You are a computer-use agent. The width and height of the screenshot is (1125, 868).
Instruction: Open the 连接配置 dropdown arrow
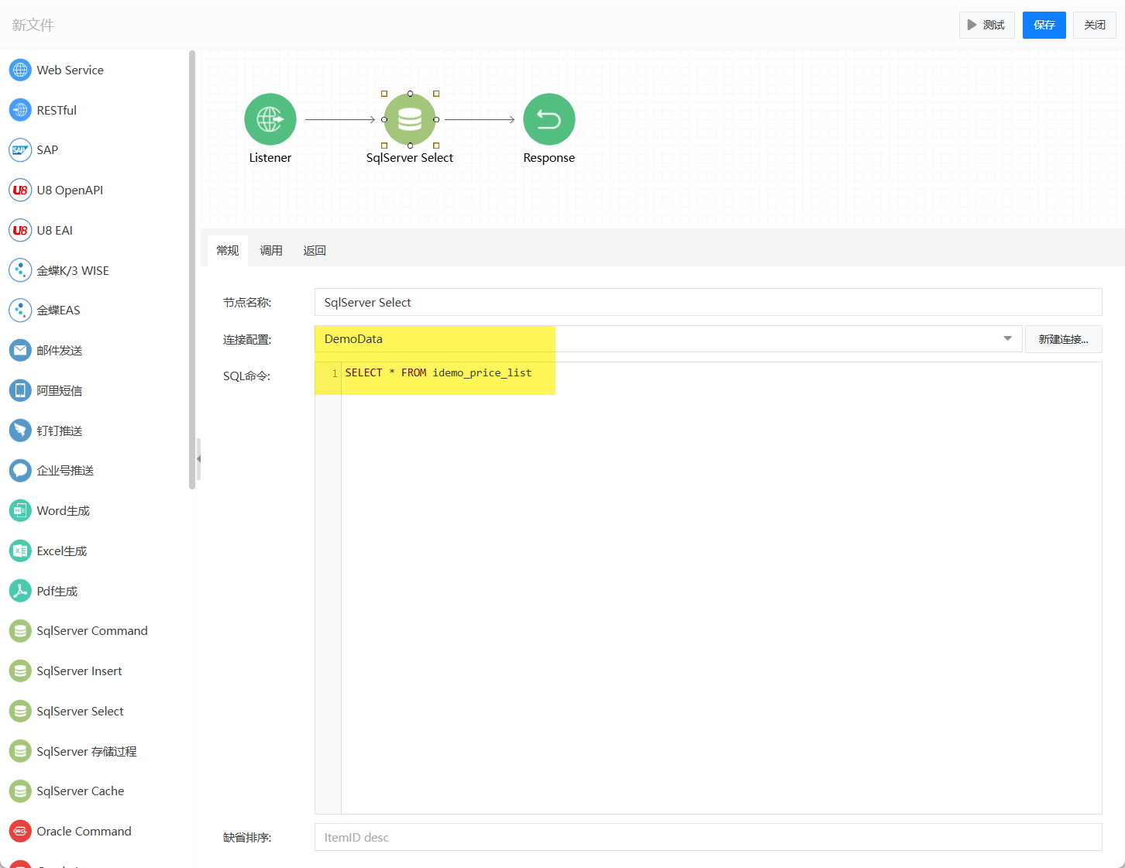[1007, 339]
